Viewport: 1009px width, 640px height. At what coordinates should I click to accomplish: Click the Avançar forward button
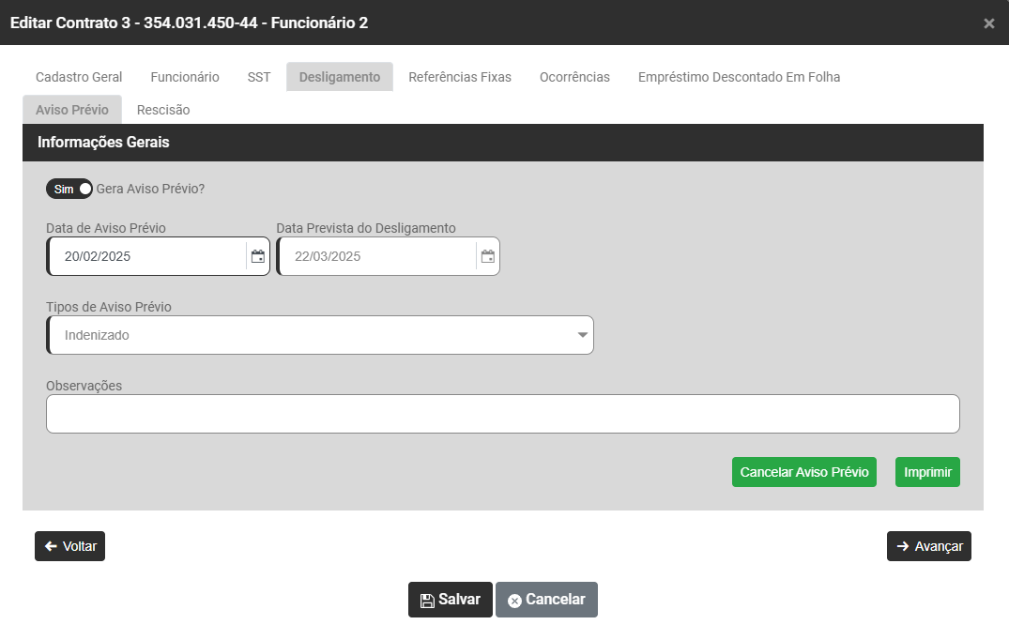(x=928, y=546)
